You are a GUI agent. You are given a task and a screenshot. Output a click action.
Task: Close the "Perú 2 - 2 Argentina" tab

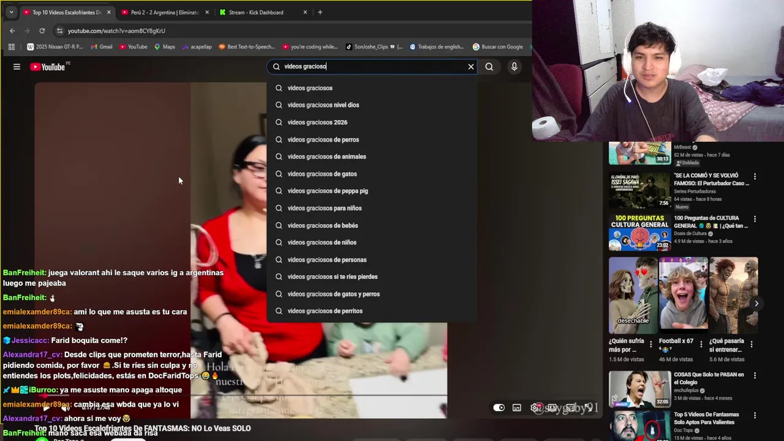click(x=207, y=12)
